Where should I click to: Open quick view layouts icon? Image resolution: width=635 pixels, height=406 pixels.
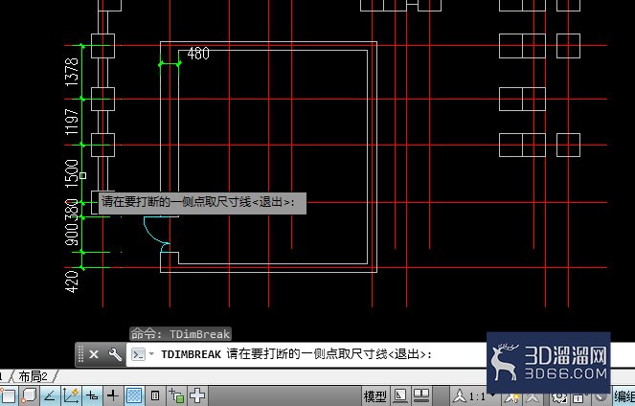pos(400,395)
